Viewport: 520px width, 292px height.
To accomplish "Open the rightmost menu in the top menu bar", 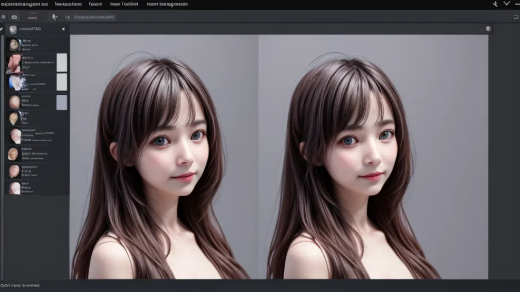I will 167,4.
